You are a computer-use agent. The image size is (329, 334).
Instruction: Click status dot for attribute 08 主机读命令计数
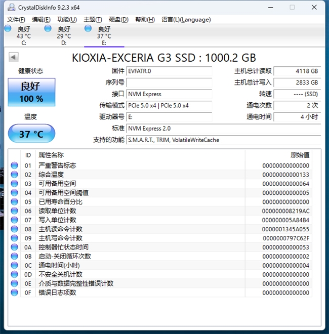click(x=14, y=229)
